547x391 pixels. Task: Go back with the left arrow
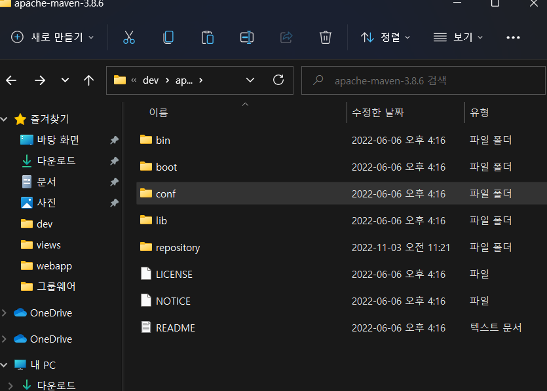11,80
